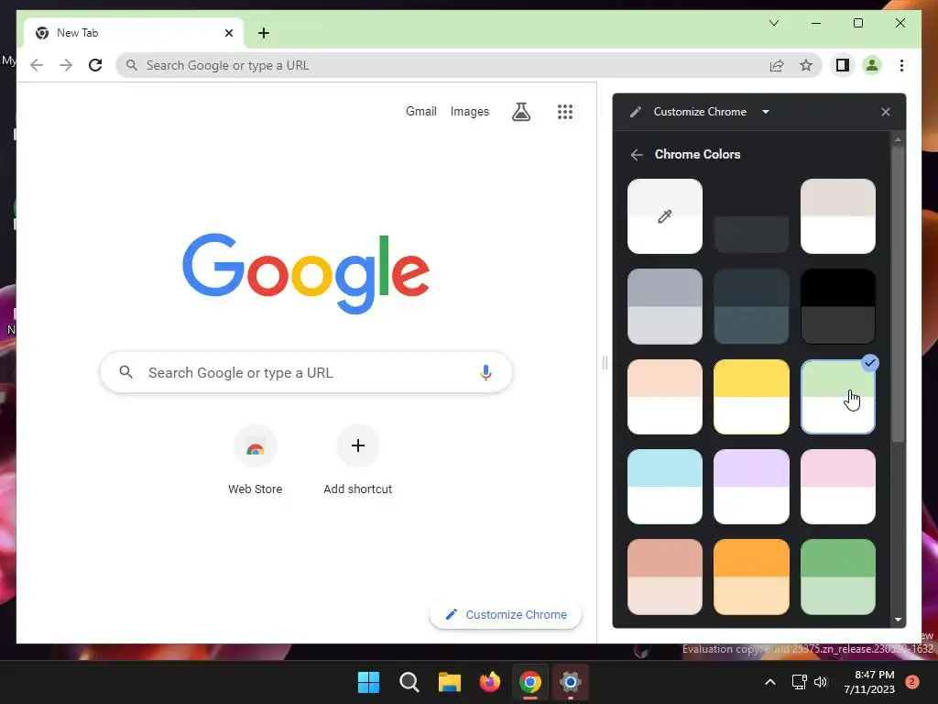Screen dimensions: 938x704
Task: Expand the Customize Chrome panel dropdown
Action: point(766,112)
